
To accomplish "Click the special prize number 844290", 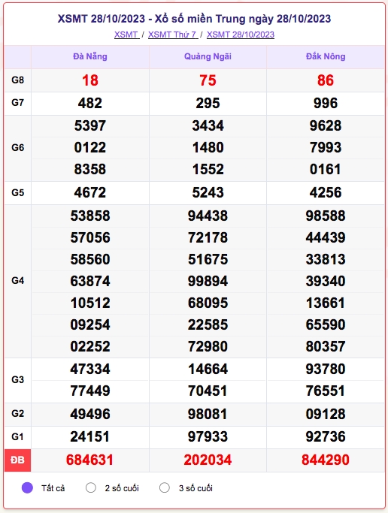I will (326, 460).
